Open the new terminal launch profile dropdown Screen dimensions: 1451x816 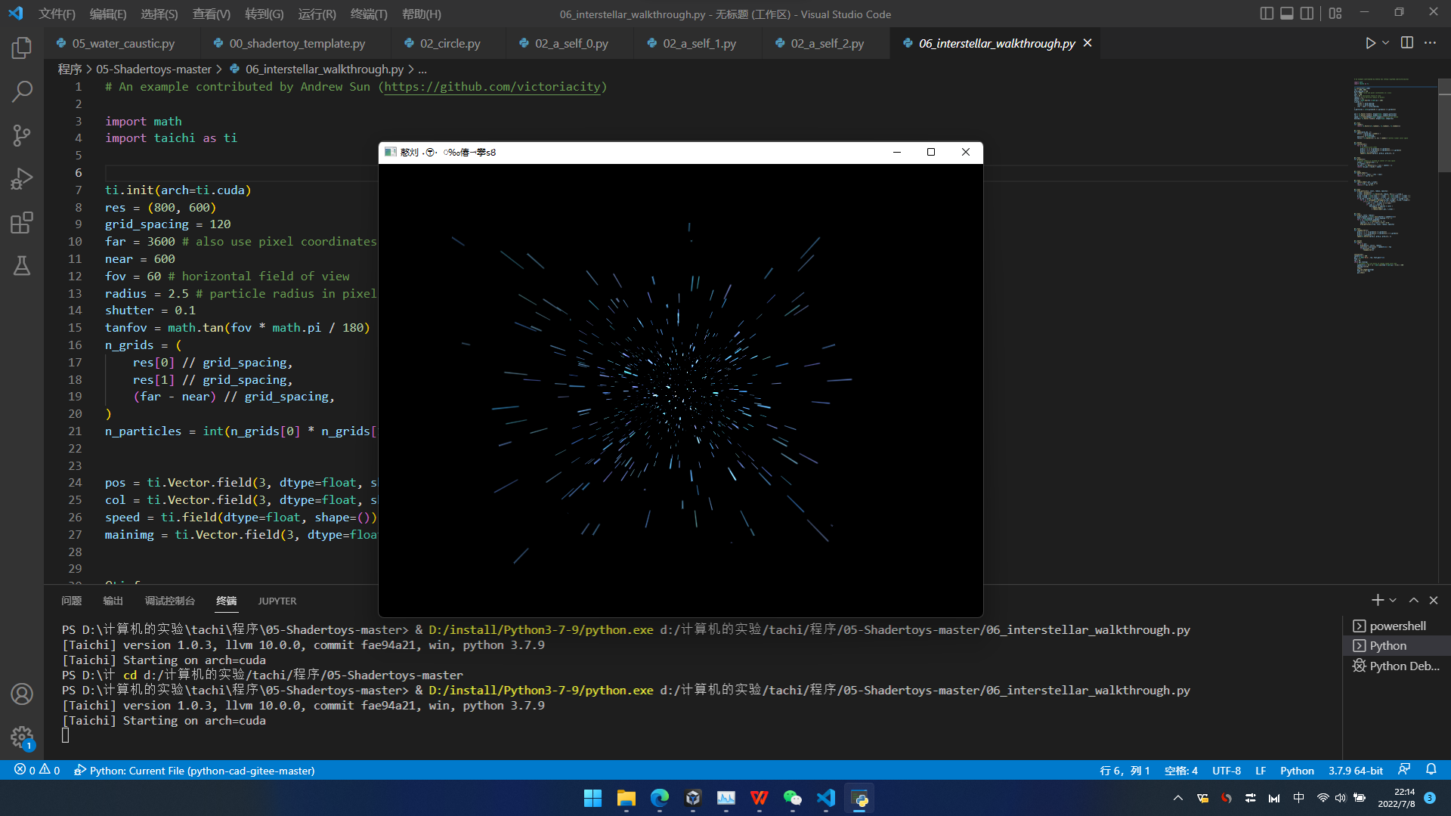1393,601
